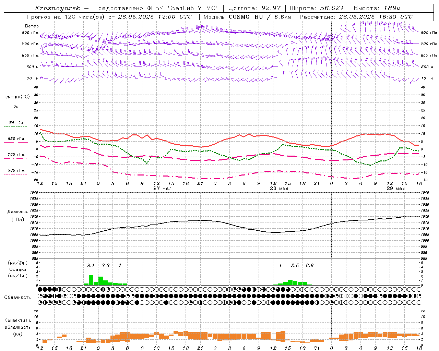This screenshot has height=351, width=439.
Task: Click the computed time "Рассчитано: 26.05.2025 16:39 UTC"
Action: (x=356, y=17)
